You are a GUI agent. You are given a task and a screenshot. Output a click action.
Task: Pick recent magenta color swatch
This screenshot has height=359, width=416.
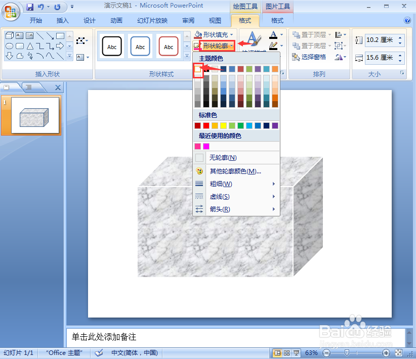[x=206, y=146]
